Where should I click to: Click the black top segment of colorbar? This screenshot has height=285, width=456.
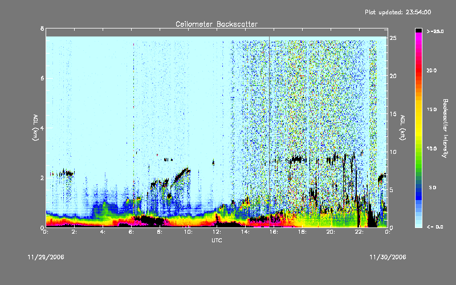(418, 30)
